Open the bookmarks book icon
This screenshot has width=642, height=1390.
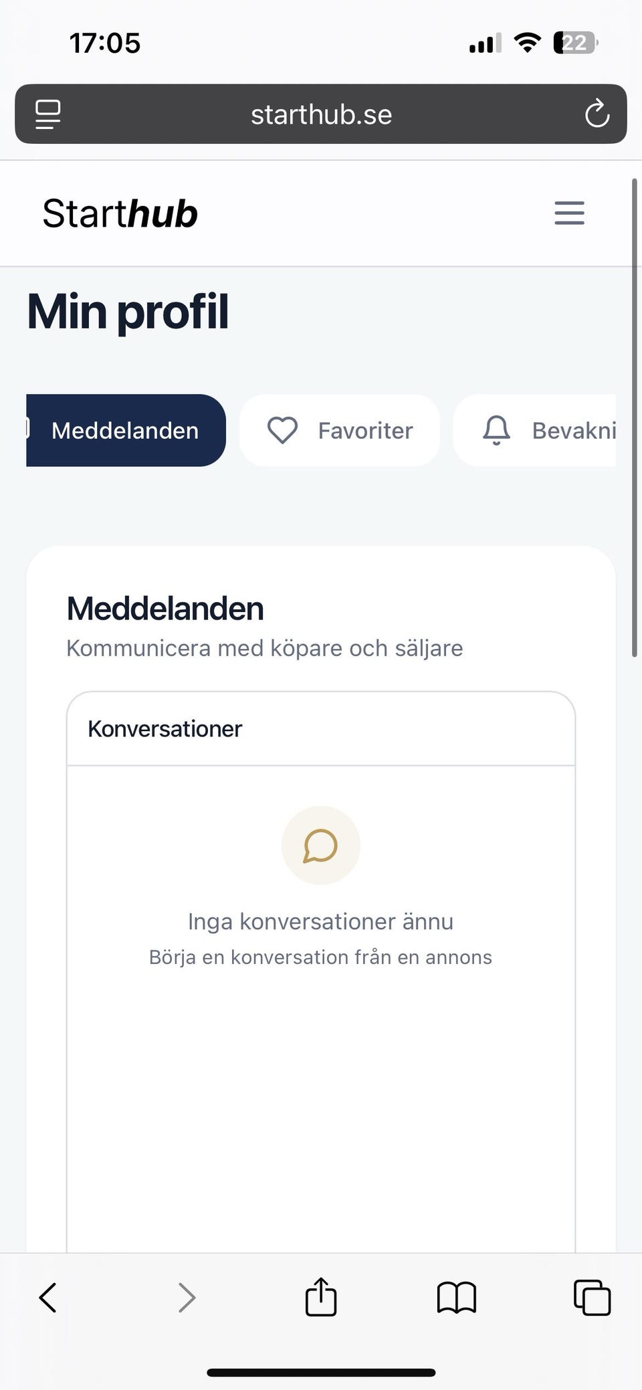tap(456, 1298)
